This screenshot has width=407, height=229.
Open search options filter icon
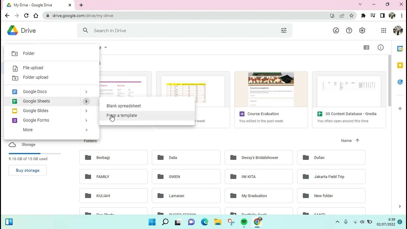284,31
